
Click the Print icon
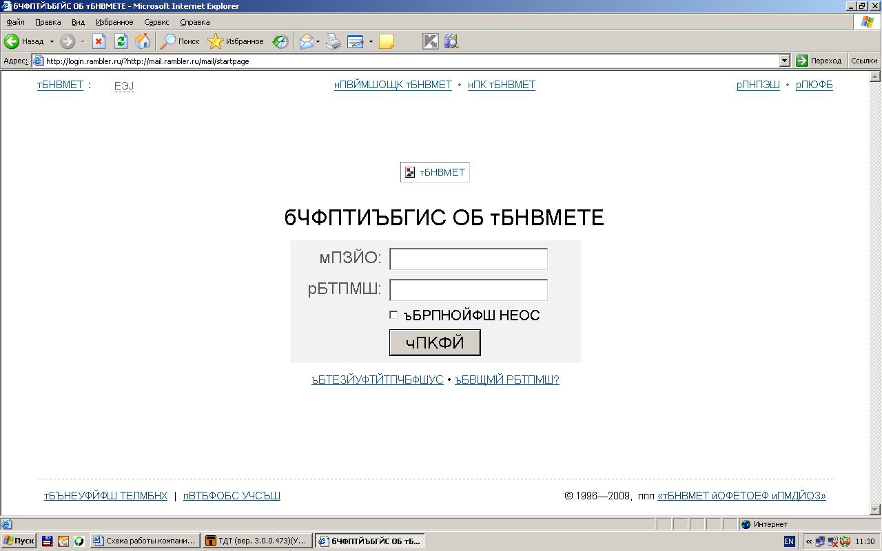[x=334, y=41]
